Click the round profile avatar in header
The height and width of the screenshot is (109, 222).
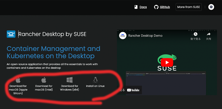pyautogui.click(x=211, y=7)
